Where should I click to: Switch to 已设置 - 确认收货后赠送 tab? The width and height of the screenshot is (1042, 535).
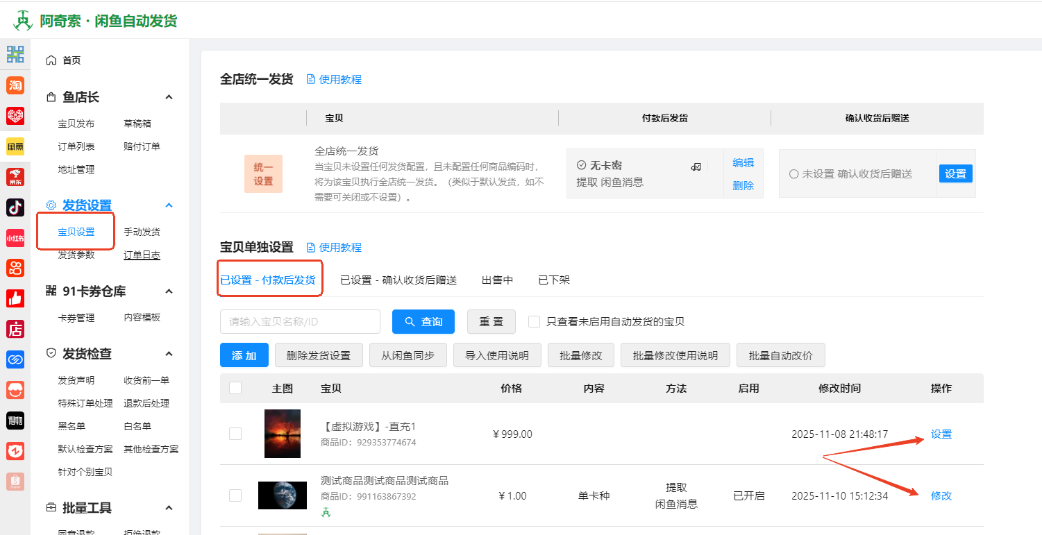click(398, 280)
